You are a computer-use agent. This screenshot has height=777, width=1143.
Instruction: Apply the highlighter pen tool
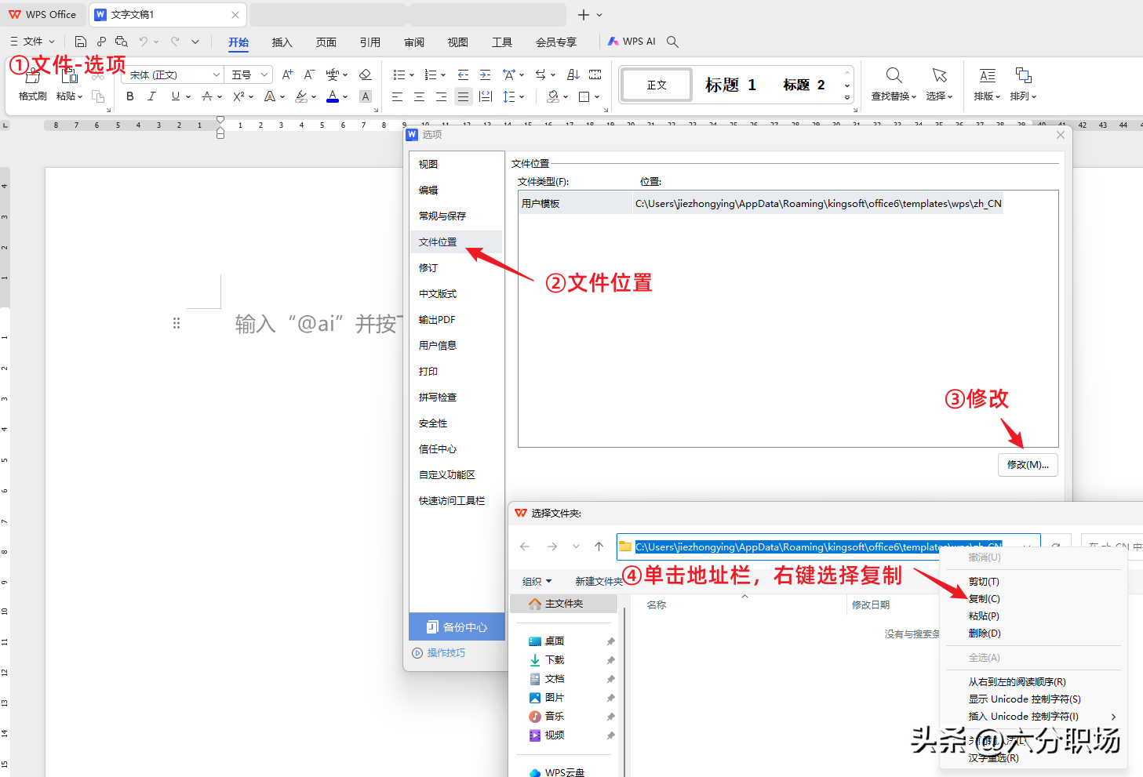[x=301, y=96]
